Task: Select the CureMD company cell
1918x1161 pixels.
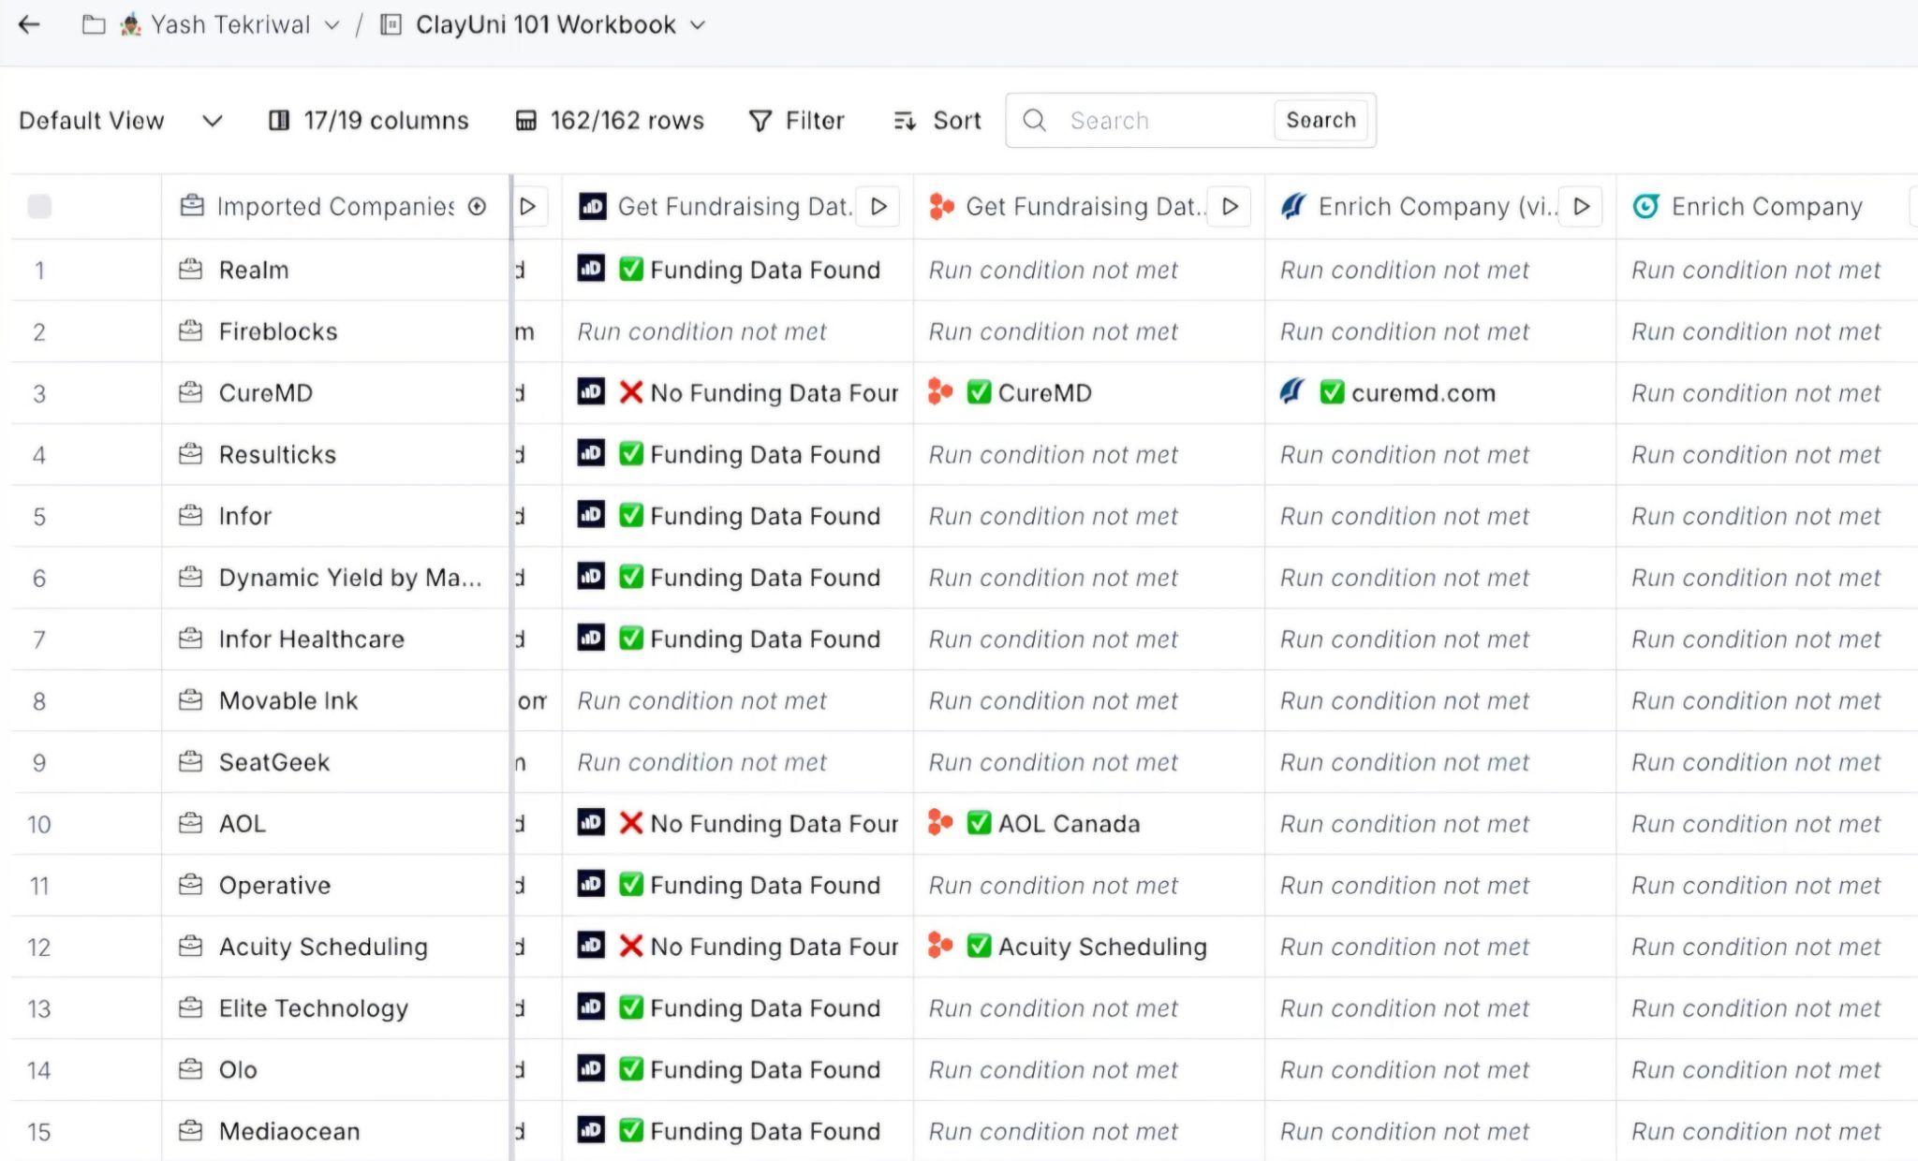Action: [335, 393]
